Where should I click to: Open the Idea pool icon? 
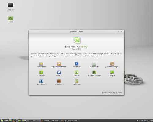(x=112, y=72)
